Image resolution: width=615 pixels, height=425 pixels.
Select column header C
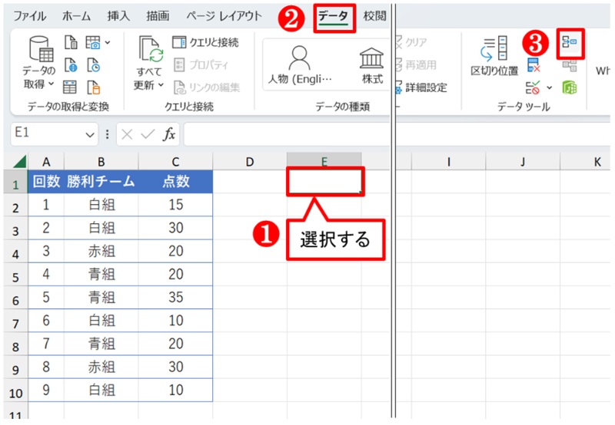point(176,162)
